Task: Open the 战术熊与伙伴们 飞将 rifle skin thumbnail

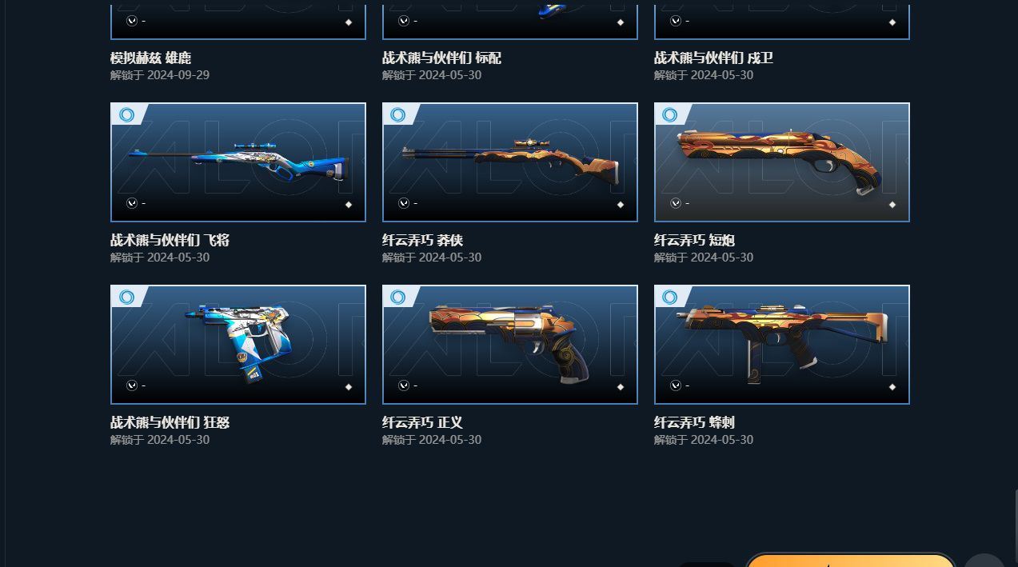Action: 238,162
